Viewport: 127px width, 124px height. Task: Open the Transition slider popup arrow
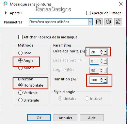(x=105, y=80)
